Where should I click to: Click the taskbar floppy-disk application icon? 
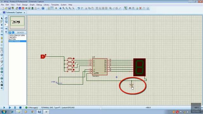click(x=39, y=112)
